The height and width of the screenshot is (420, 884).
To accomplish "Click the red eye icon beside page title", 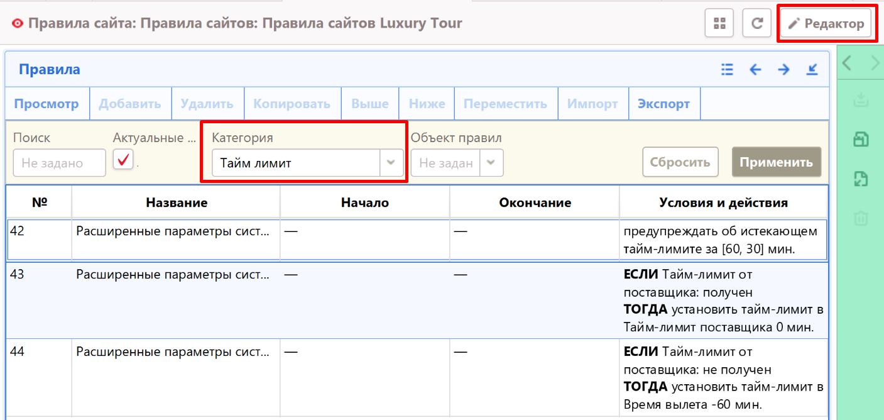I will (x=17, y=24).
